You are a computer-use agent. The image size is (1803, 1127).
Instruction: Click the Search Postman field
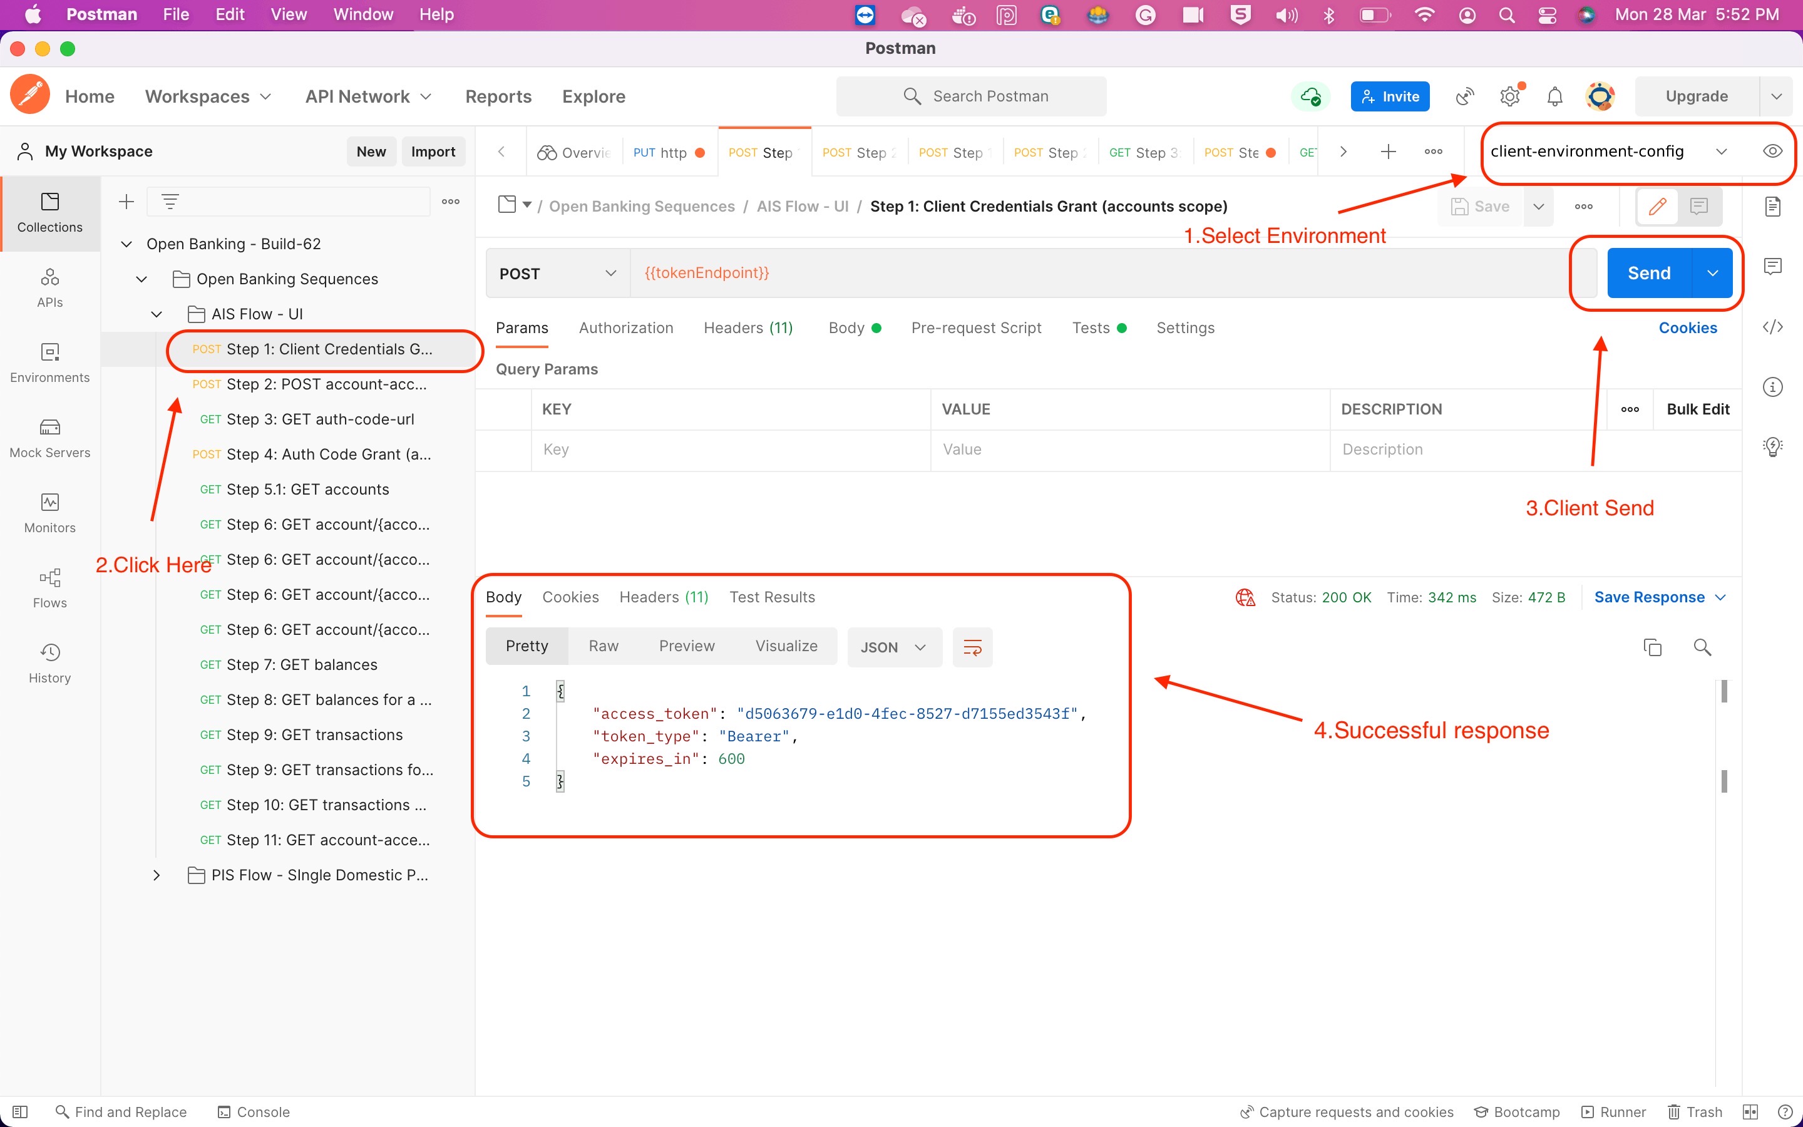tap(971, 96)
